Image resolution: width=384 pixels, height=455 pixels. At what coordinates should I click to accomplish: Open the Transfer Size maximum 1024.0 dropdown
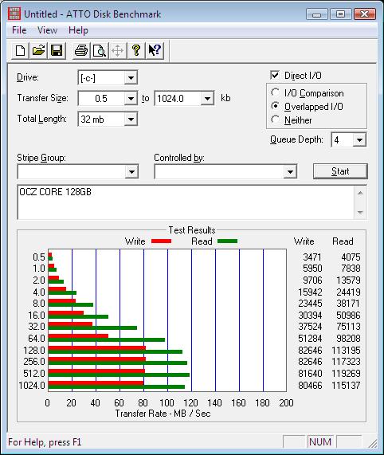pyautogui.click(x=207, y=99)
